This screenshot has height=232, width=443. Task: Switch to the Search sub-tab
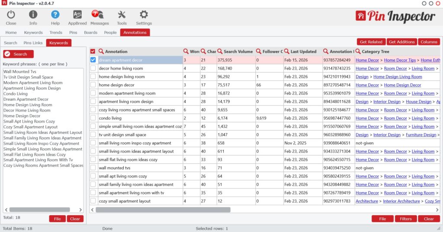(10, 43)
